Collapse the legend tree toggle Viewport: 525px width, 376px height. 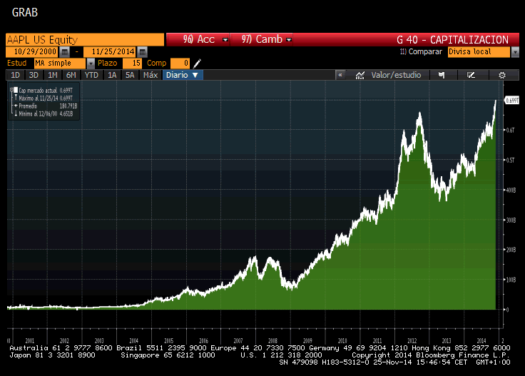[11, 90]
